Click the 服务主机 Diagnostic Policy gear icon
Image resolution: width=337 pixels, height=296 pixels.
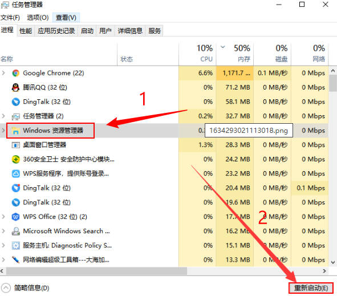(15, 245)
